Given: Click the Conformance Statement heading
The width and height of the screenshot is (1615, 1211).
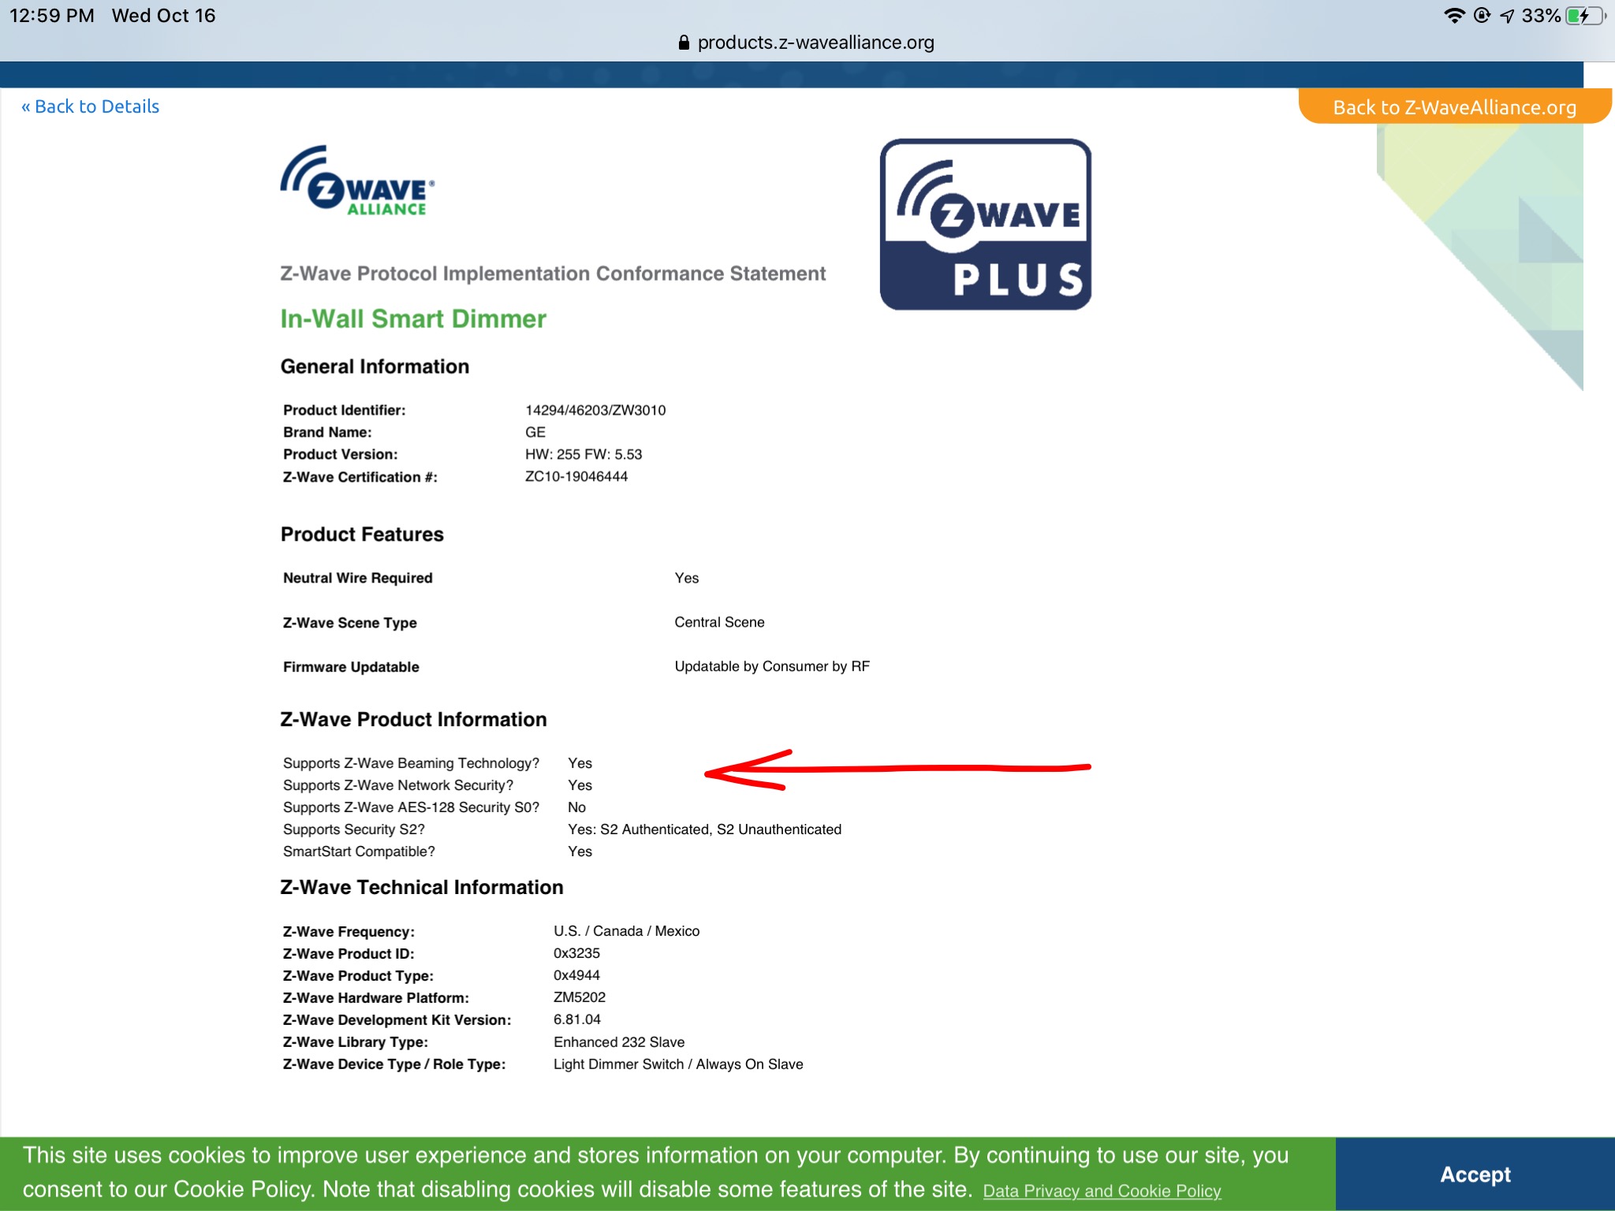Looking at the screenshot, I should pyautogui.click(x=553, y=274).
